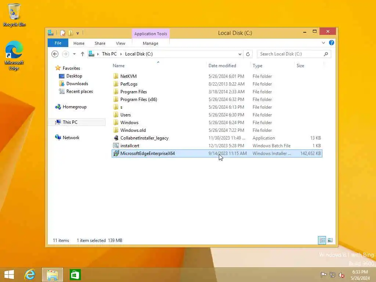The width and height of the screenshot is (376, 282).
Task: Switch to the View ribbon tab
Action: pos(120,43)
